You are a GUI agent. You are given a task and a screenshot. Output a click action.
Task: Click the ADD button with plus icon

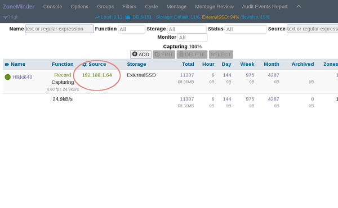pos(141,55)
